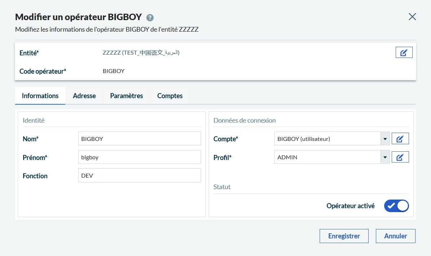Click the Annuler button
Screen dimensions: 431x256
(x=395, y=236)
